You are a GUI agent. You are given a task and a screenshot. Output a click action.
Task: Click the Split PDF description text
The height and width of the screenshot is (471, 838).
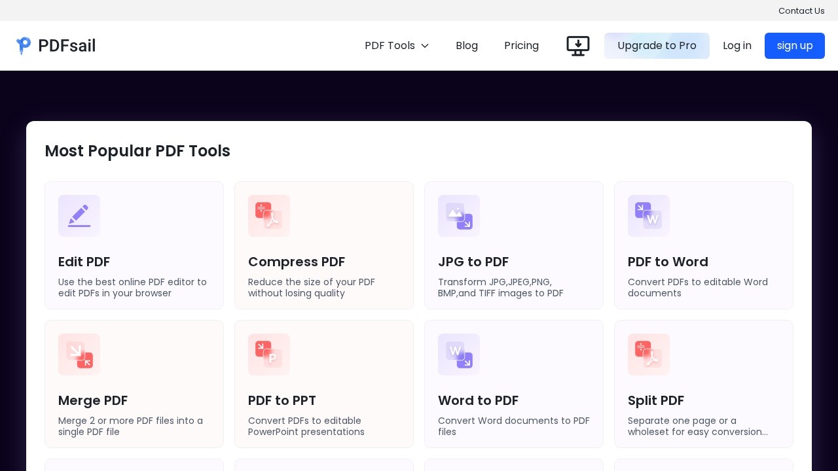[x=697, y=426]
